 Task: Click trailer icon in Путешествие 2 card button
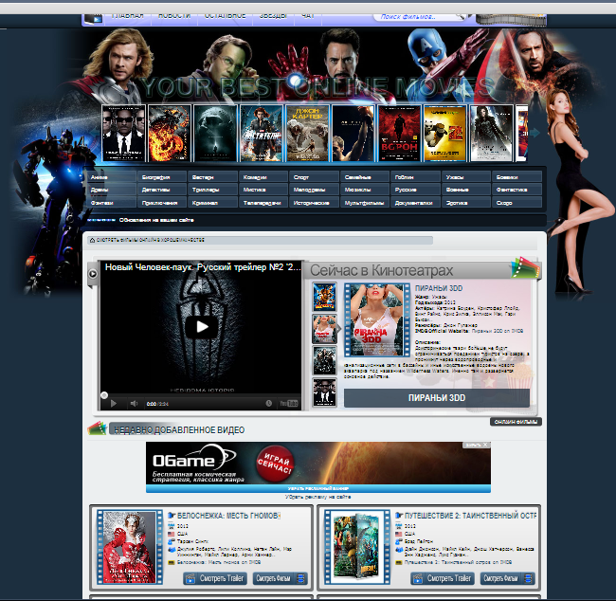tap(418, 578)
